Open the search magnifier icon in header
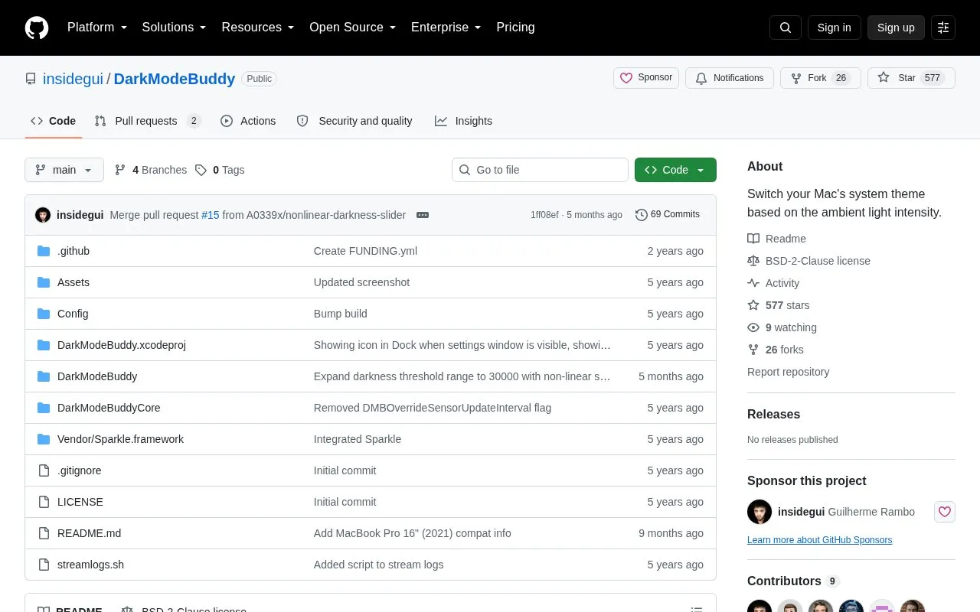The width and height of the screenshot is (980, 612). pos(786,28)
